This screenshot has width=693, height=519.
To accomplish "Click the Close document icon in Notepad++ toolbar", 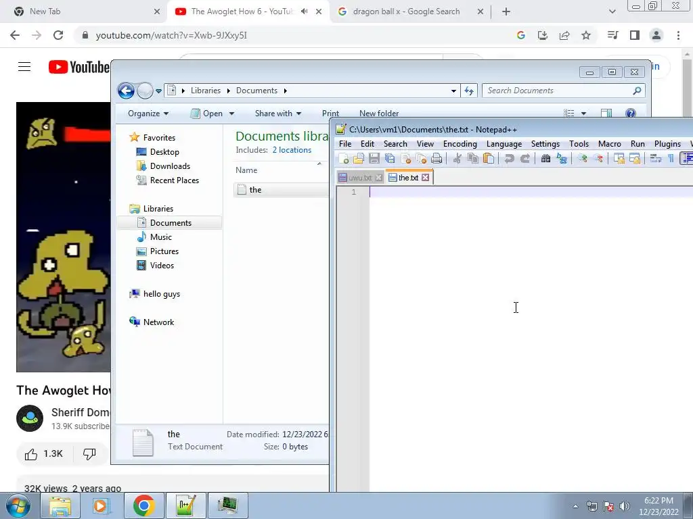I will [x=405, y=158].
